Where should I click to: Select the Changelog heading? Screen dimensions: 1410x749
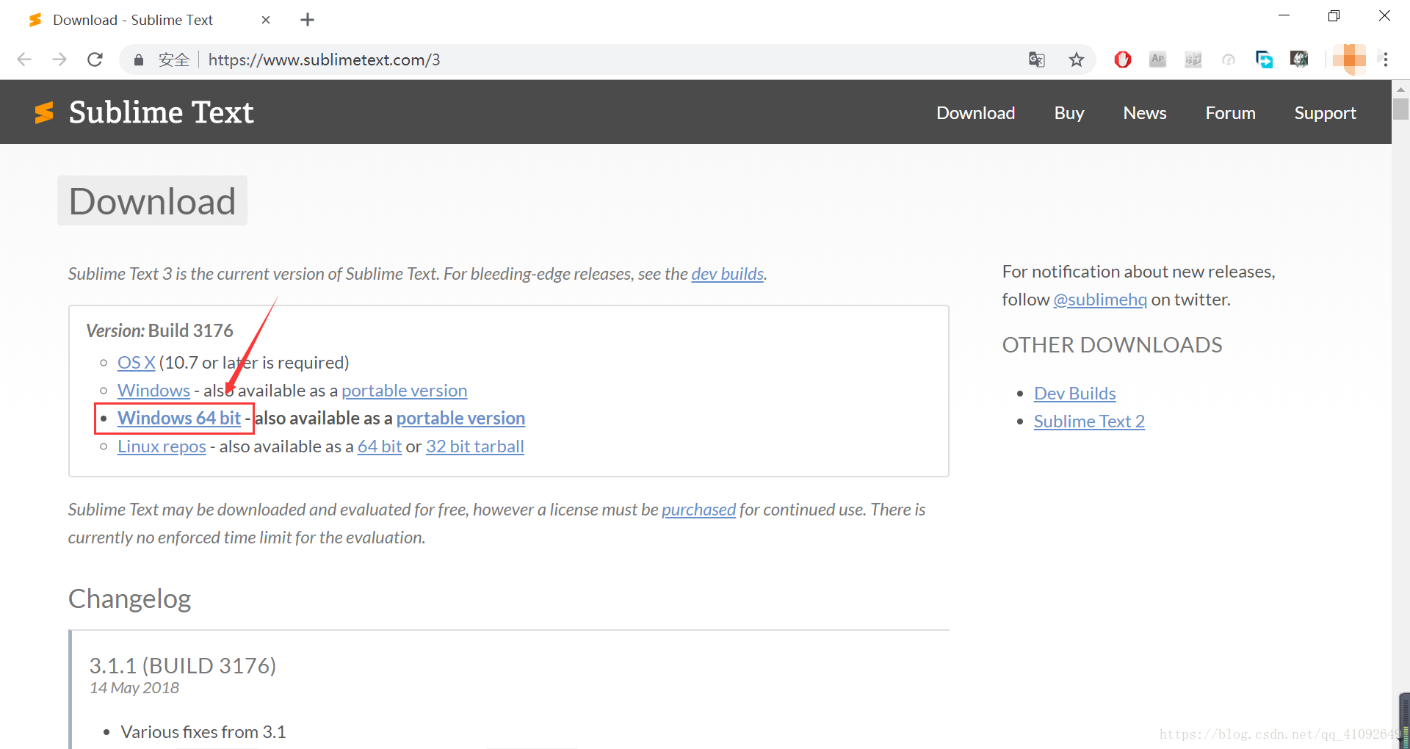[129, 599]
